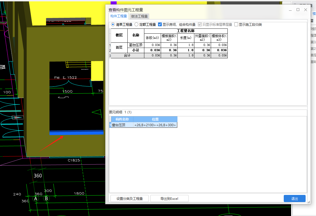Screen dimensions: 316x216
Task: Click position <26,B+2100><26,B+300> cell
Action: (x=155, y=125)
